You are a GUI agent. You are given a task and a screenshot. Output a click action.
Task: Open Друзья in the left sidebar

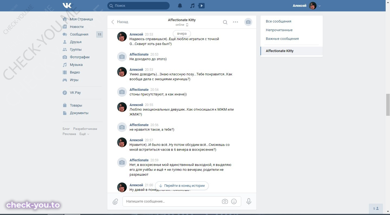coord(76,42)
